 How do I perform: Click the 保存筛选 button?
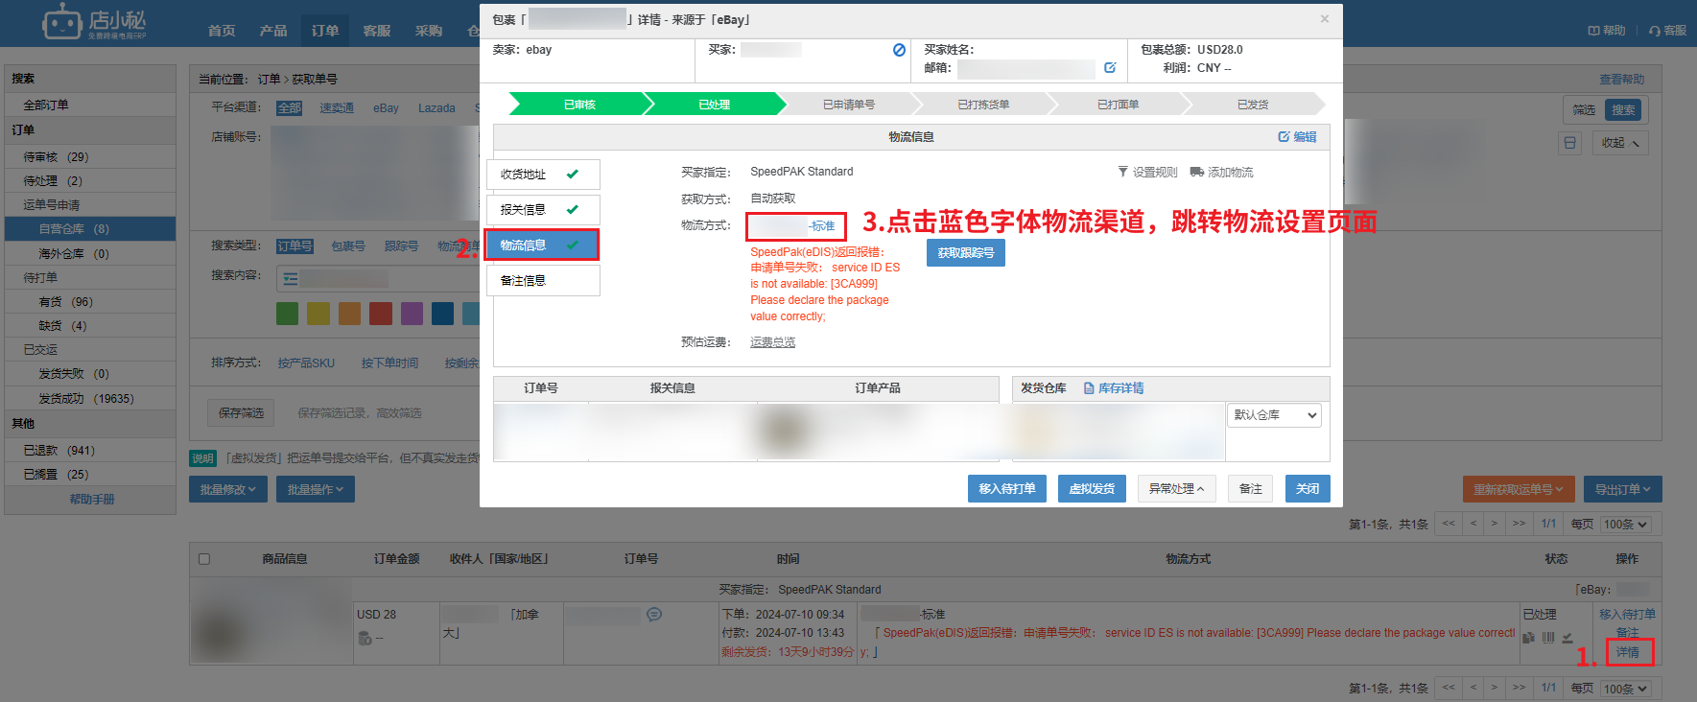241,413
